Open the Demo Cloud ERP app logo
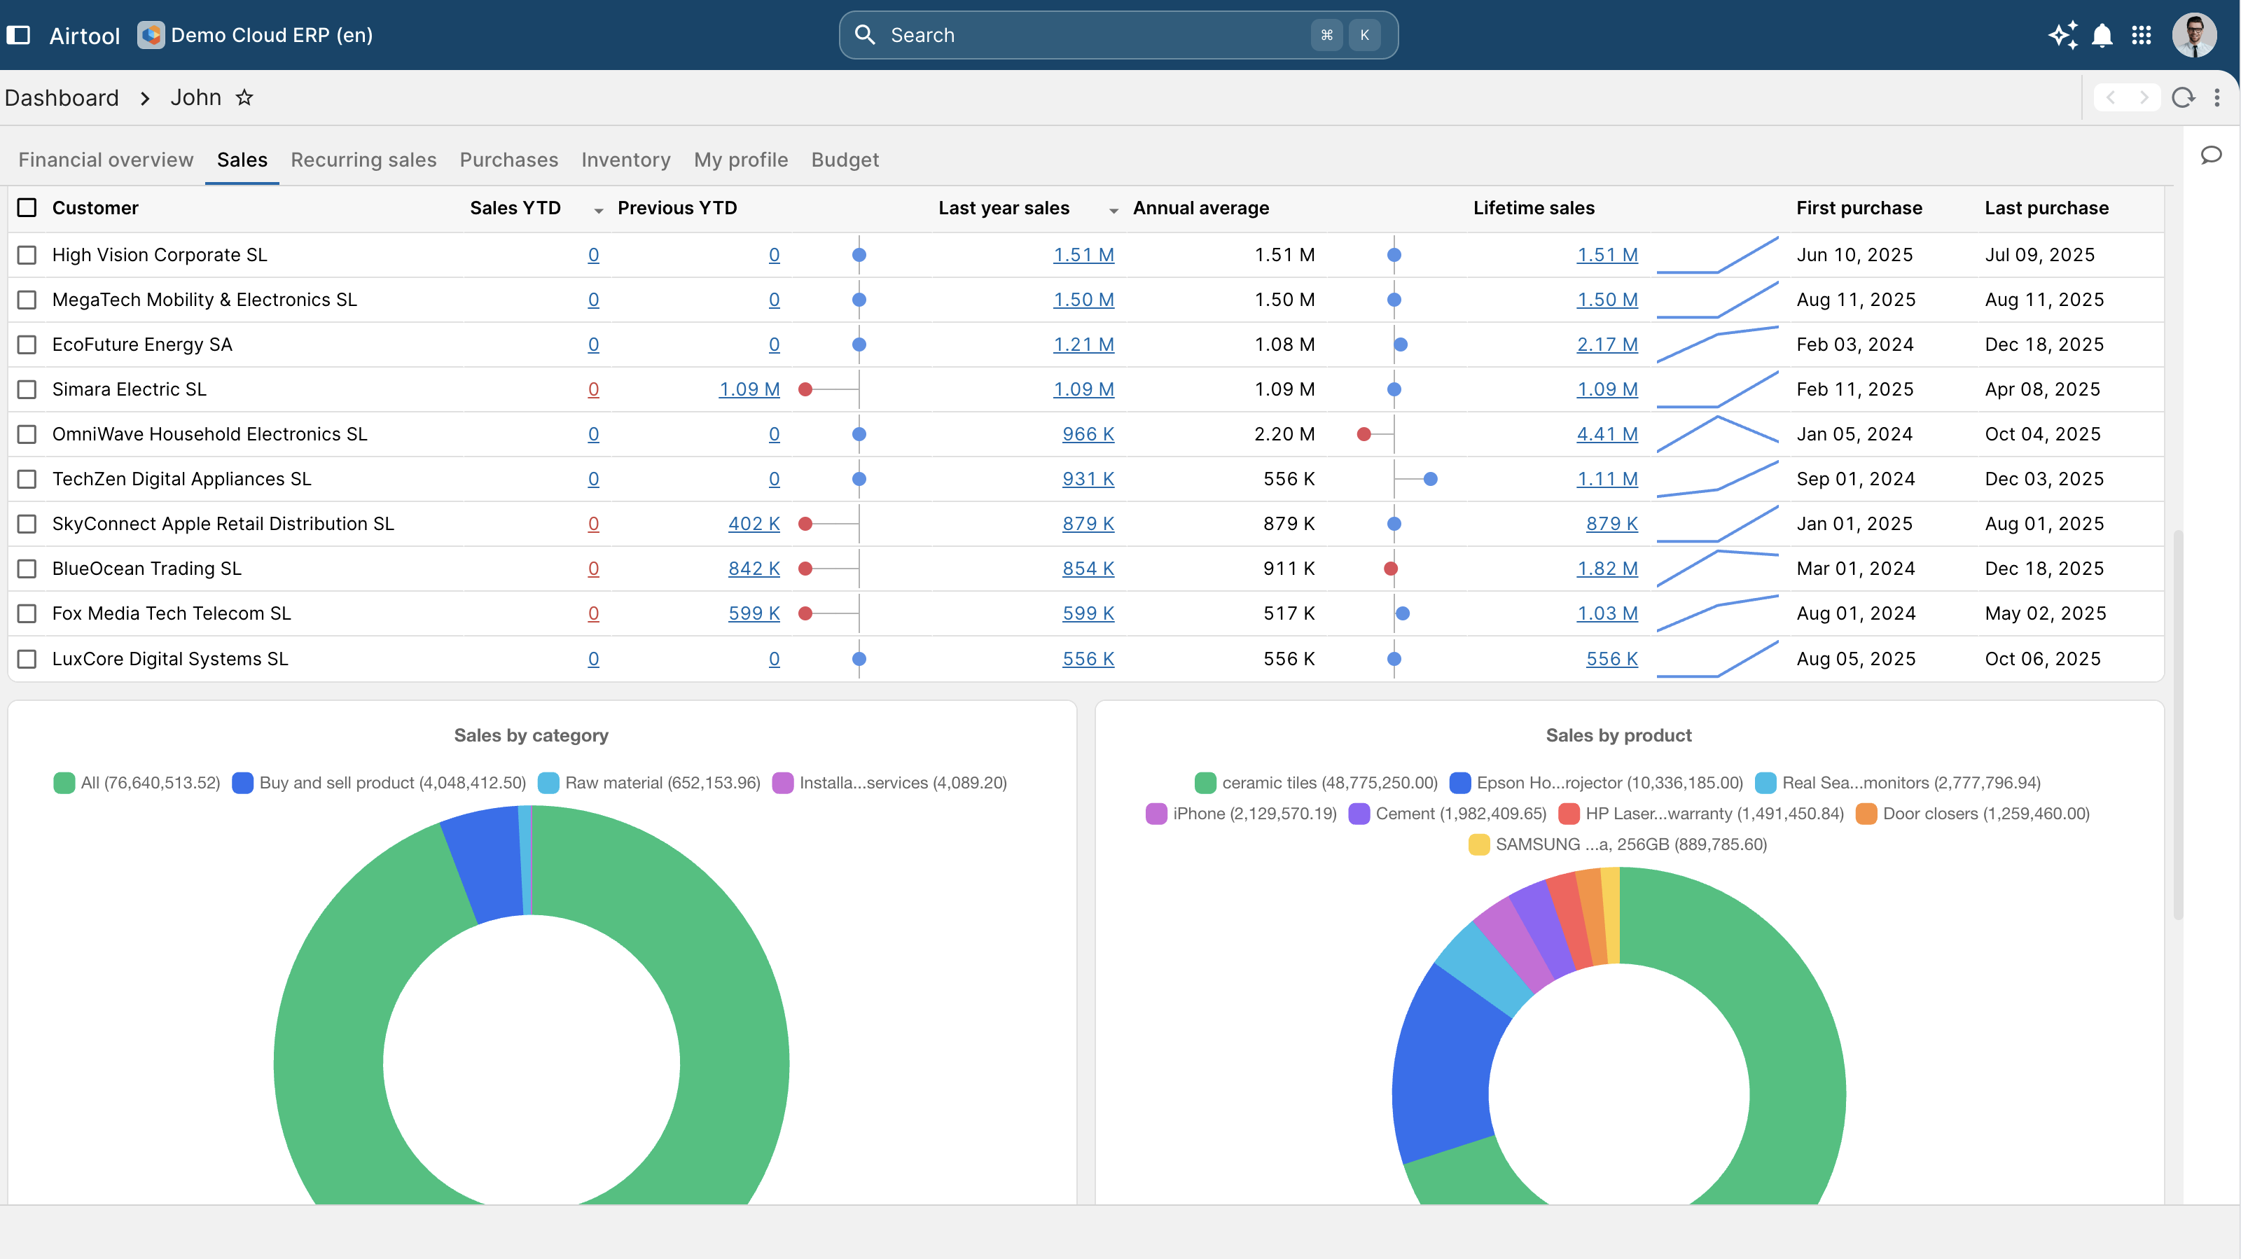 point(151,35)
